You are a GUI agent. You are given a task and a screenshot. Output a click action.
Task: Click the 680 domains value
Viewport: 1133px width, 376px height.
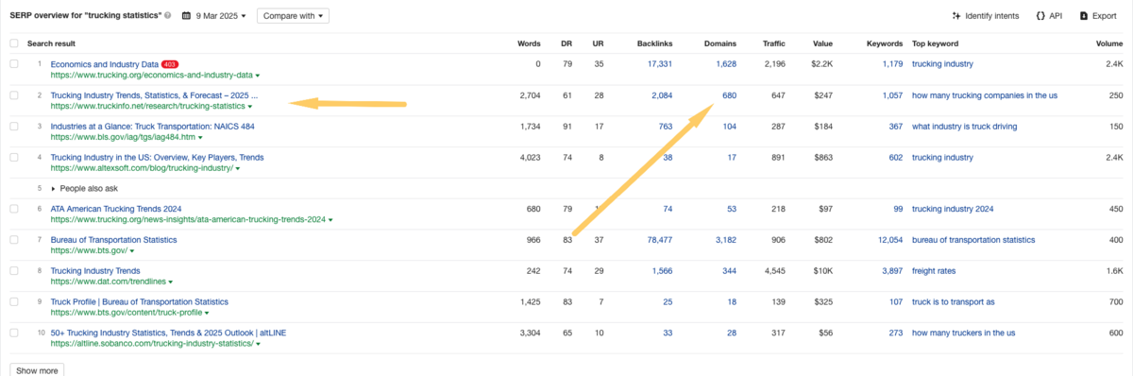point(729,95)
